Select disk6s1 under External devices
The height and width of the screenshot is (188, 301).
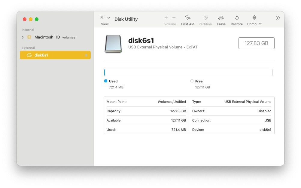(x=45, y=55)
